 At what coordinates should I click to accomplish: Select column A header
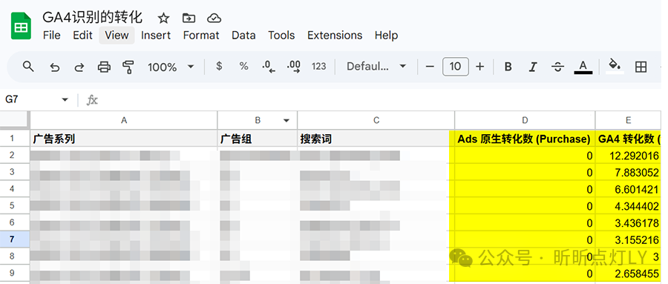click(123, 121)
